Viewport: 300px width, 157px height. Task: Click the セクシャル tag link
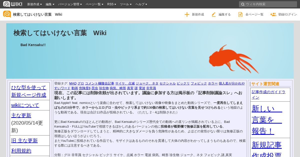point(167,83)
